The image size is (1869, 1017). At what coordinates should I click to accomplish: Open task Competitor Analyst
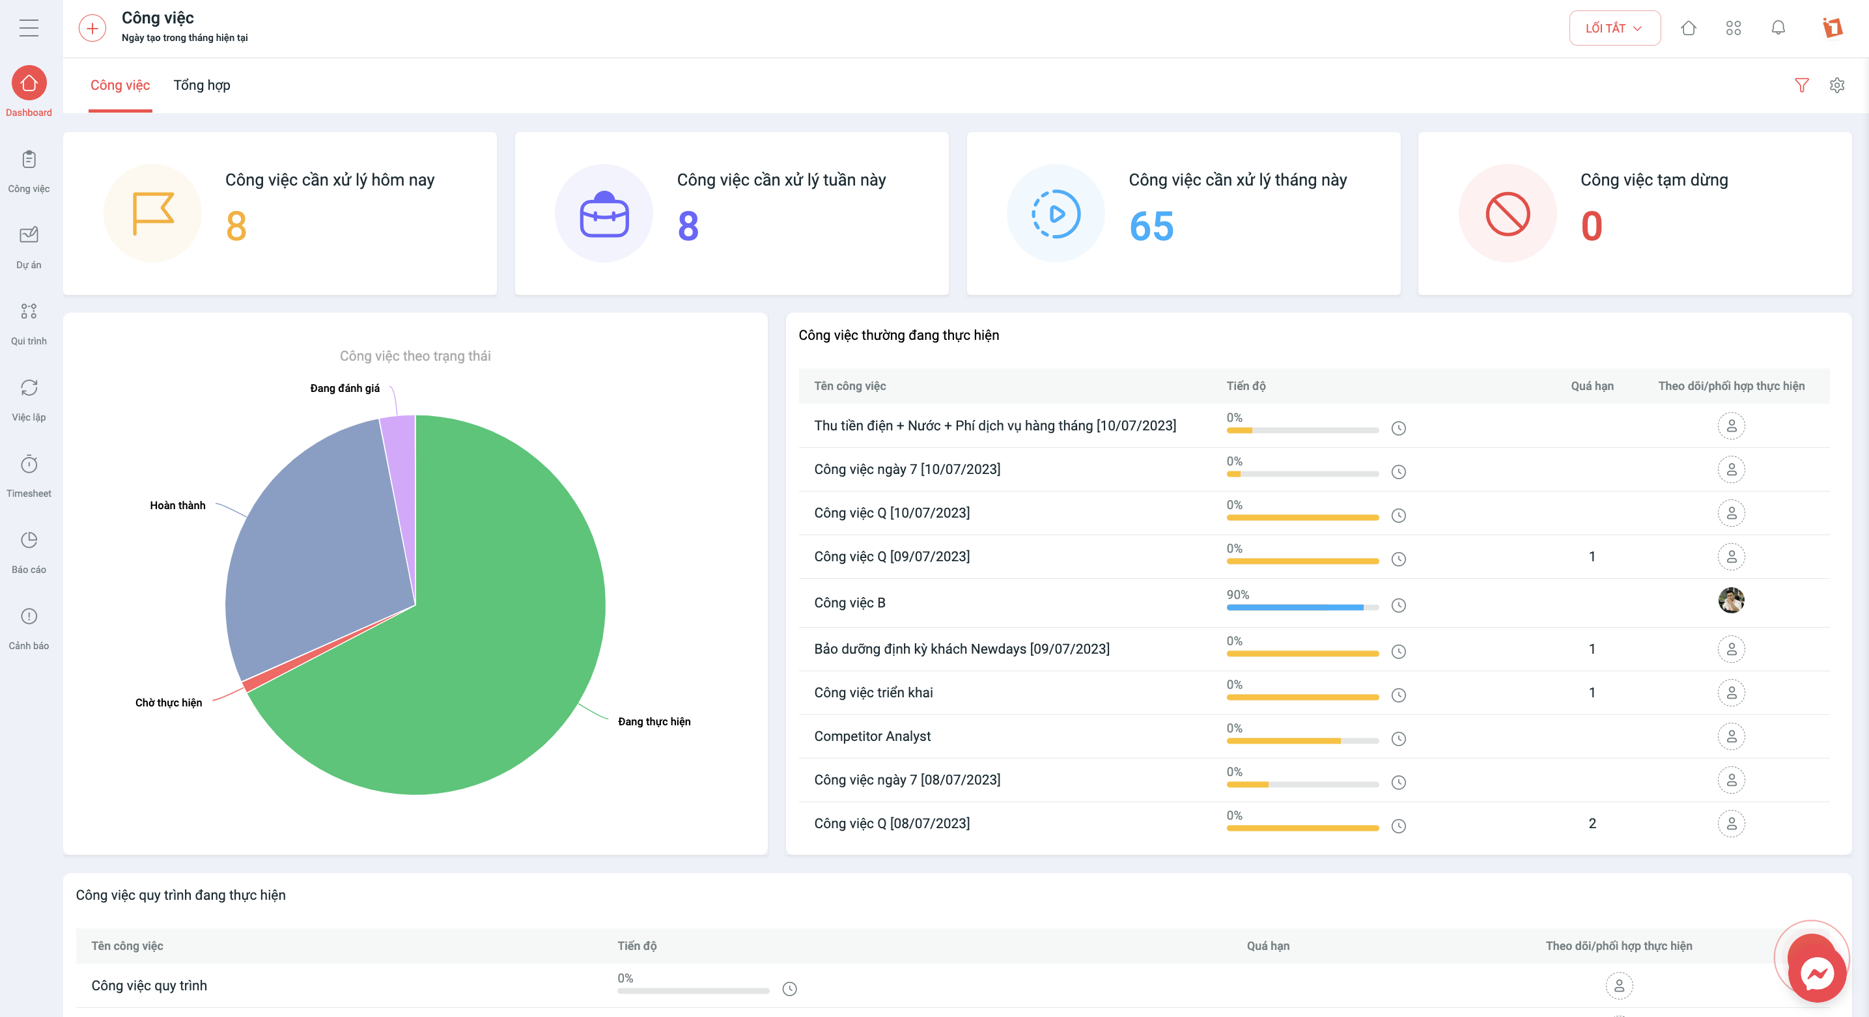872,736
